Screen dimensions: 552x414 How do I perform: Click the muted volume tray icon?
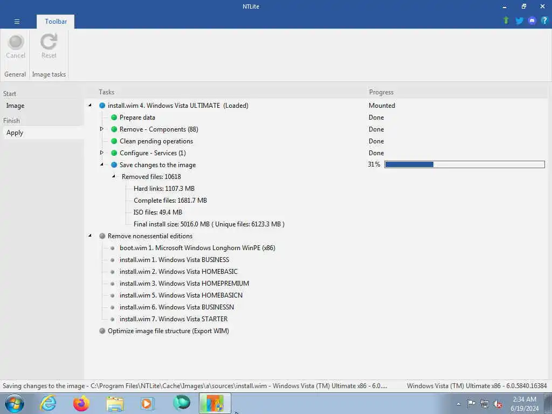(498, 404)
